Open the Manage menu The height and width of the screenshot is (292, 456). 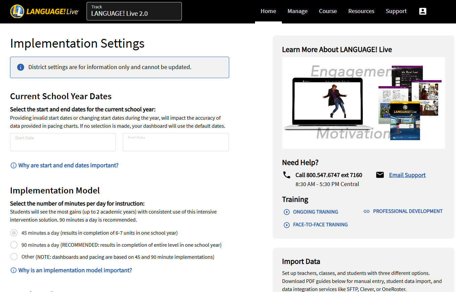[298, 11]
